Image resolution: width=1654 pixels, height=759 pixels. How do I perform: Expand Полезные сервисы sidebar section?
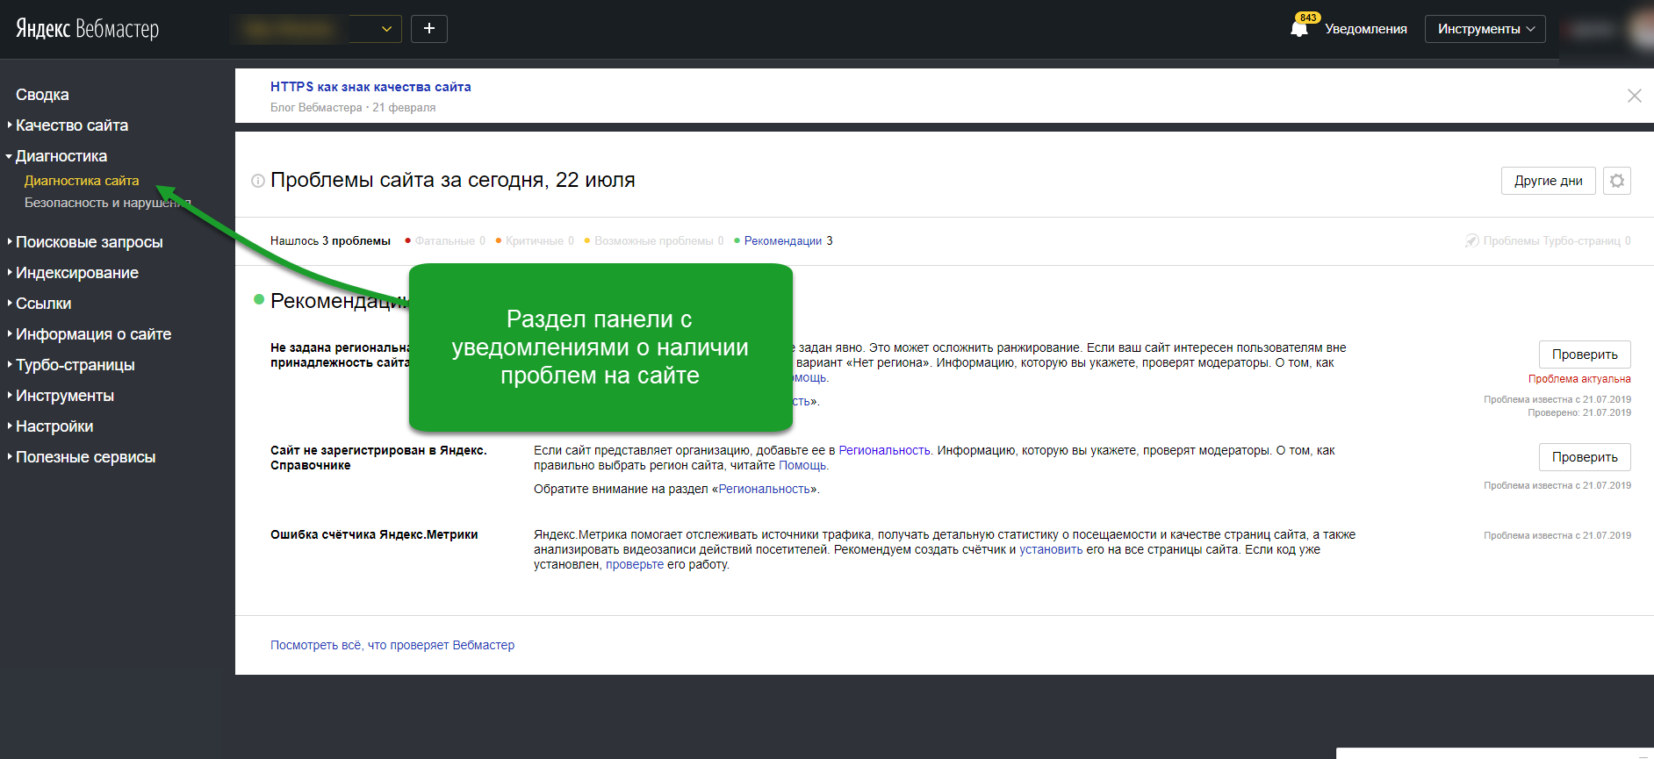point(82,457)
